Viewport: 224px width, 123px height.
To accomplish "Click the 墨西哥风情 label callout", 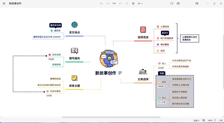I will point(56,25).
